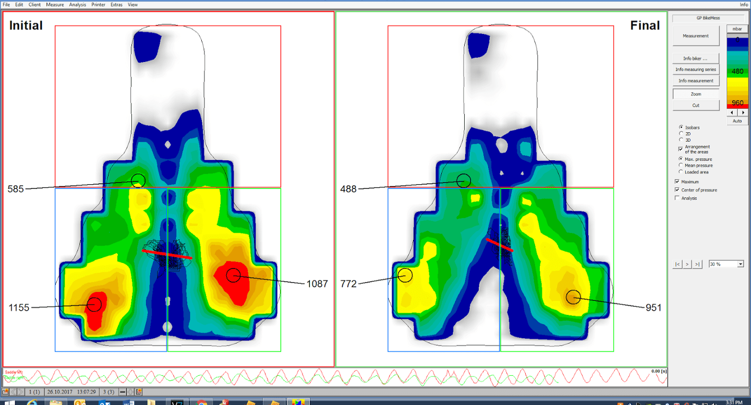The width and height of the screenshot is (751, 405).
Task: Click the right arrow under the color scale
Action: [x=743, y=112]
